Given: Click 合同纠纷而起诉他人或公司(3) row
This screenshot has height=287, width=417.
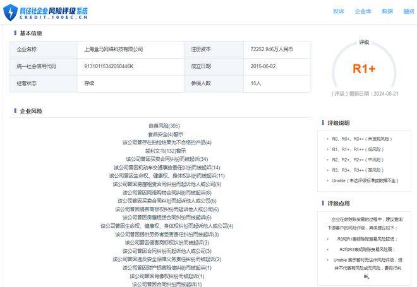Looking at the screenshot, I should pyautogui.click(x=167, y=251).
